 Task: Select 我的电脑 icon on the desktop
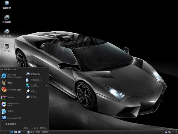(x=7, y=19)
